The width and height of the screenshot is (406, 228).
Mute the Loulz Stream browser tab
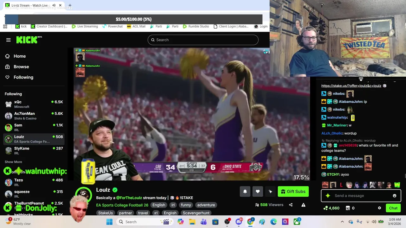click(x=54, y=5)
